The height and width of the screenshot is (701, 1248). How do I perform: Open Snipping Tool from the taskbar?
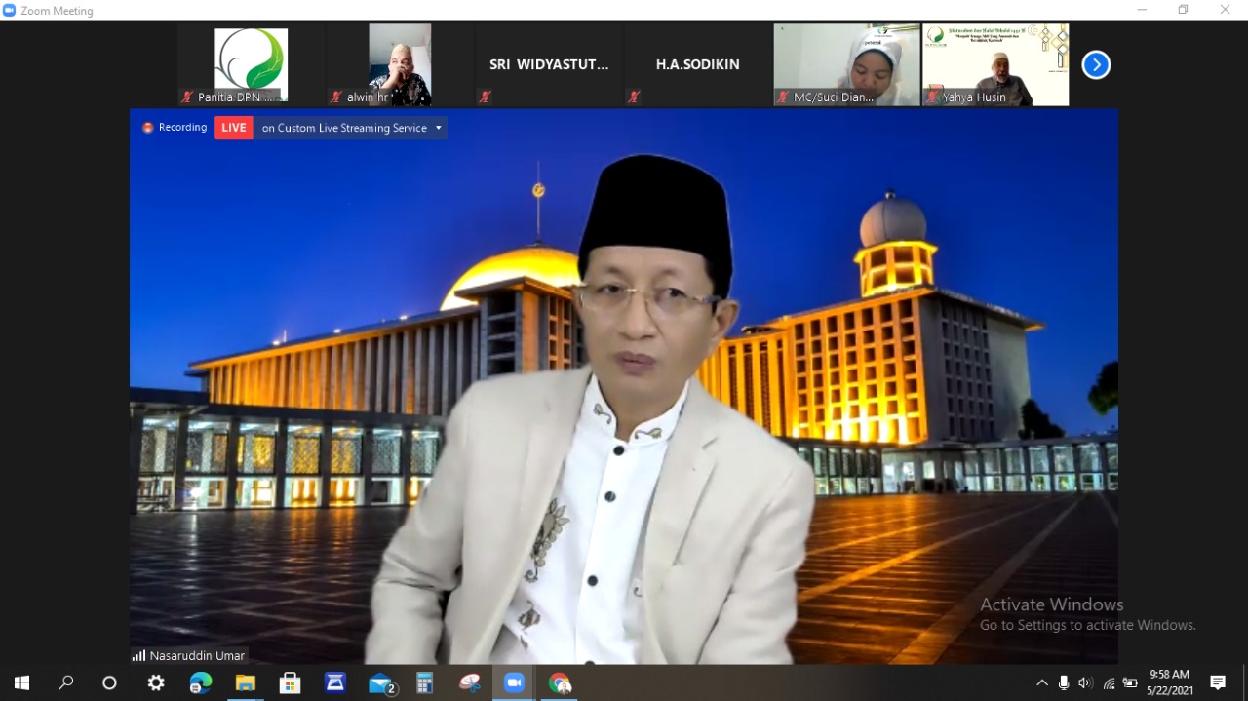click(x=469, y=682)
